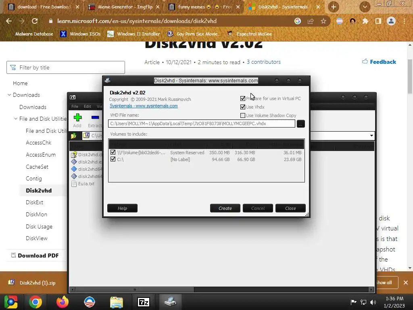Click the Create button
413x310 pixels.
[225, 208]
